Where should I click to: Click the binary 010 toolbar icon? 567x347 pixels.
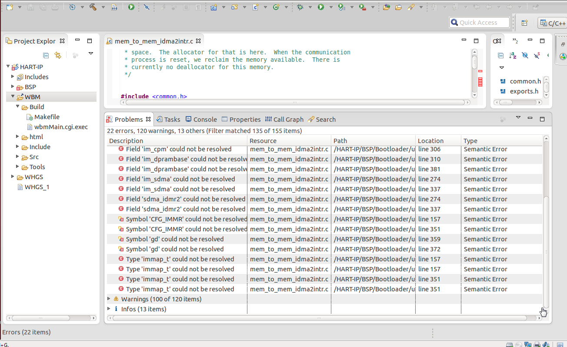pos(114,7)
